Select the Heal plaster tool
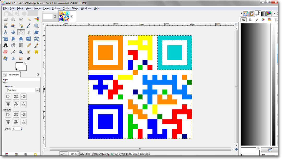282x160 pixels. coord(36,52)
